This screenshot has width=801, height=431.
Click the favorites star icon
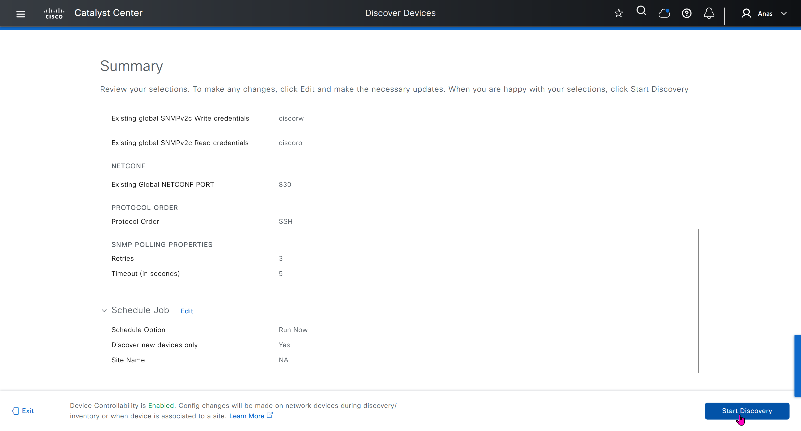coord(618,13)
